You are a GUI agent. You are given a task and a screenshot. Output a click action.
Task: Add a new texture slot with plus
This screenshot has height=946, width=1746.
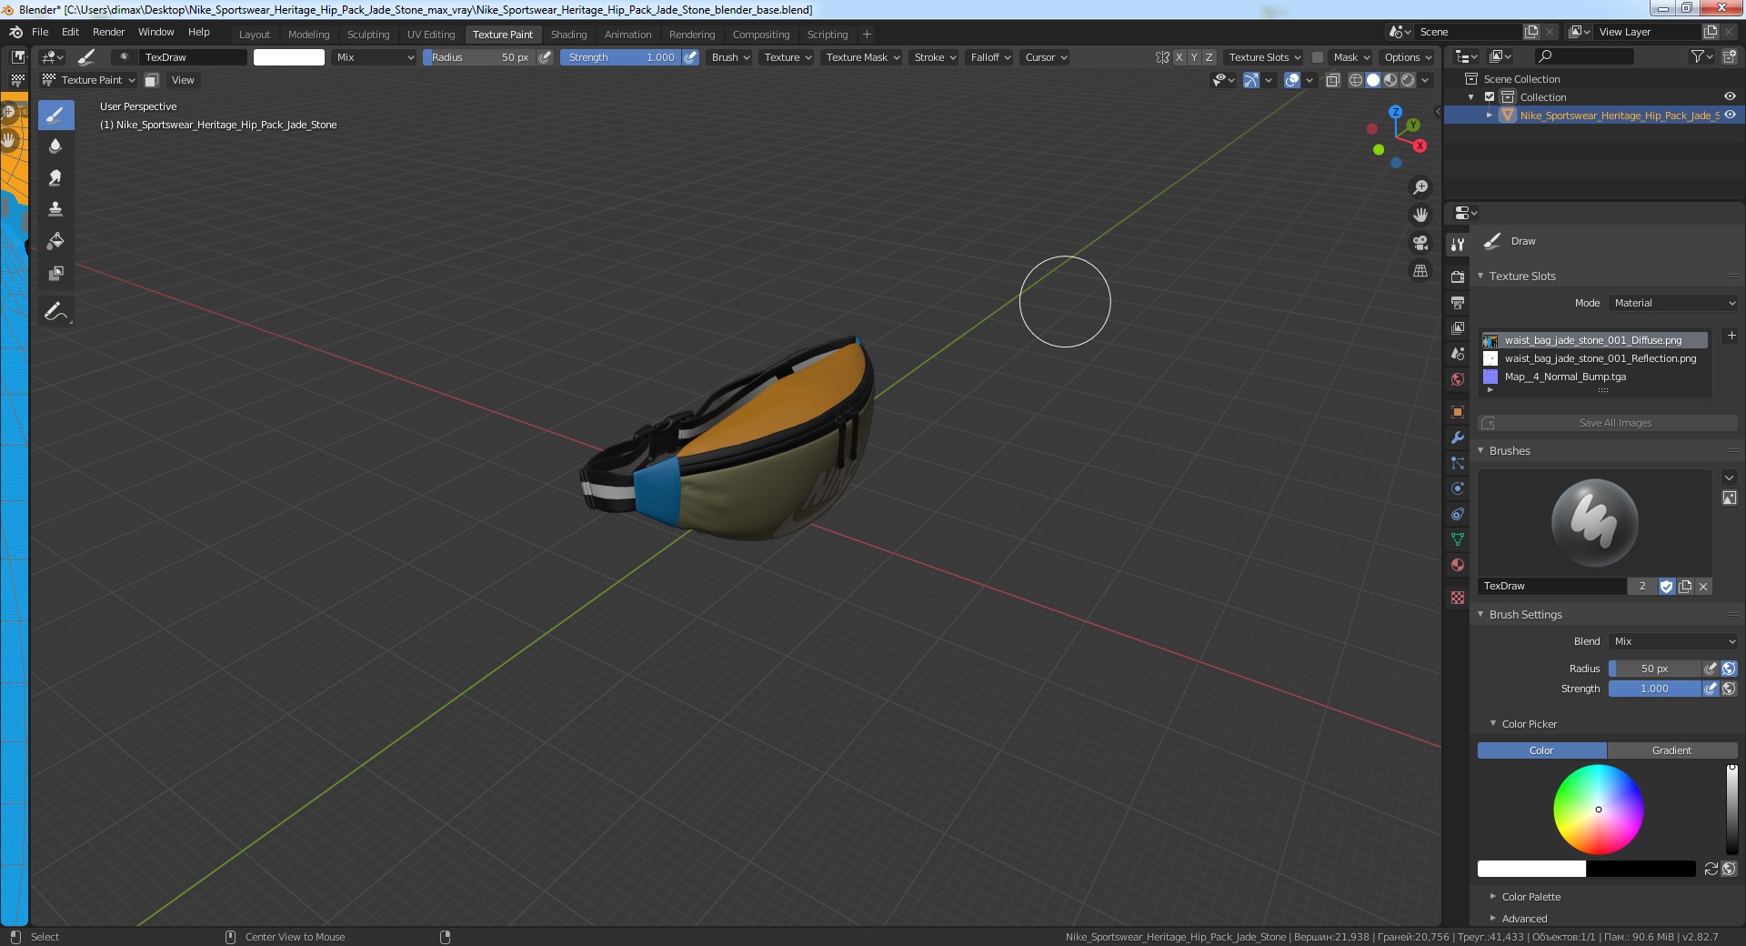[1731, 336]
